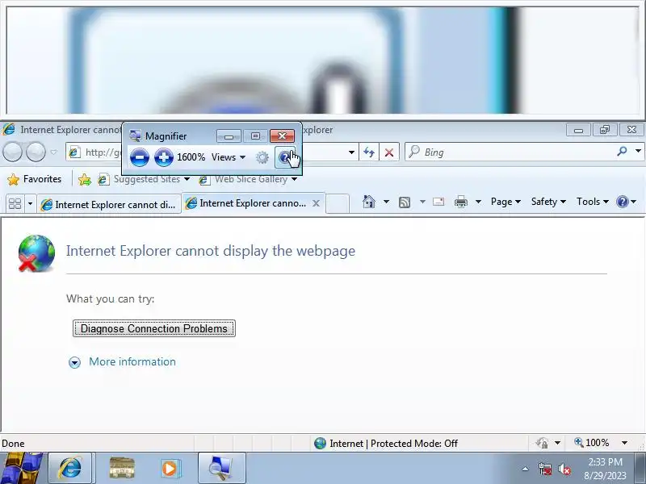Close the active tab with its X
Screen dimensions: 646x484
pos(316,203)
